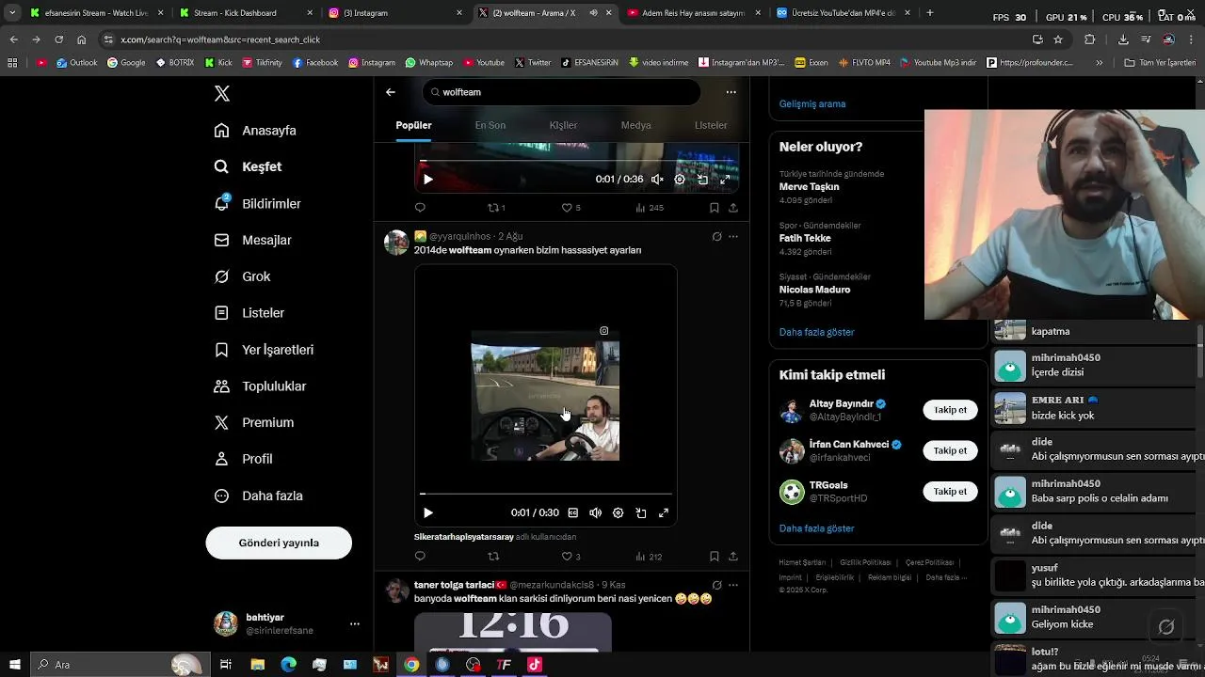Screen dimensions: 1205x677
Task: Bookmark this page with star icon
Action: pos(1058,39)
